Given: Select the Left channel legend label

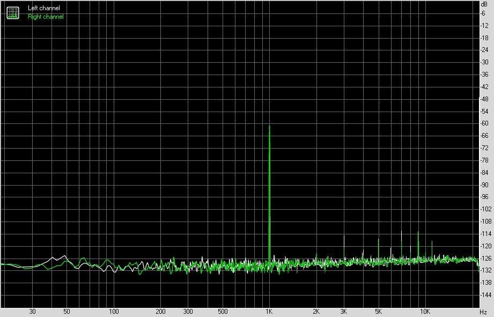Looking at the screenshot, I should click(x=44, y=8).
